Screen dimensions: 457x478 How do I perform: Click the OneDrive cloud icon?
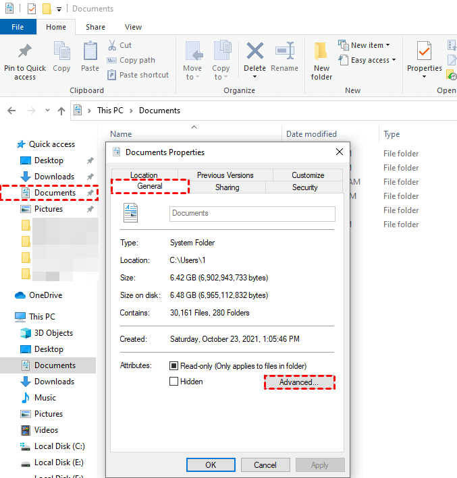20,295
